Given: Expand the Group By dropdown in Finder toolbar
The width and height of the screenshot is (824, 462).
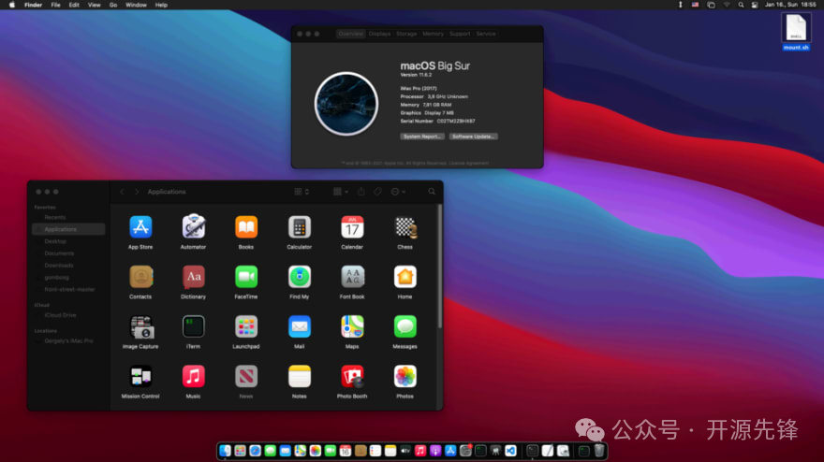Looking at the screenshot, I should pos(341,192).
